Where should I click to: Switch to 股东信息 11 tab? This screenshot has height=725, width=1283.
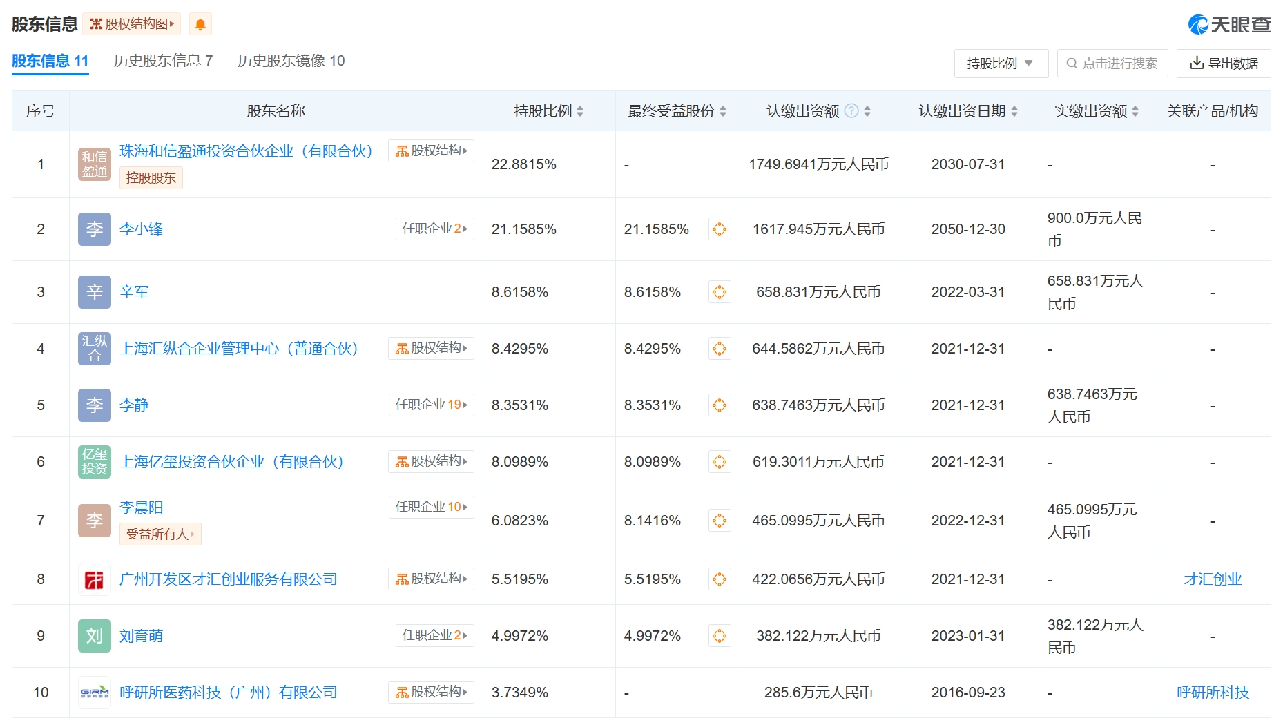pos(50,61)
